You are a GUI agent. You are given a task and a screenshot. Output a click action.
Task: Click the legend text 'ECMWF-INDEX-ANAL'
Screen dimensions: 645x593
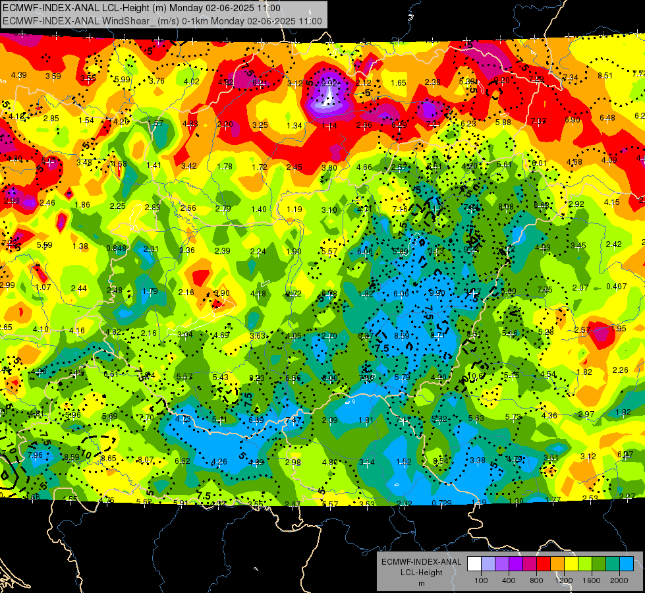421,562
